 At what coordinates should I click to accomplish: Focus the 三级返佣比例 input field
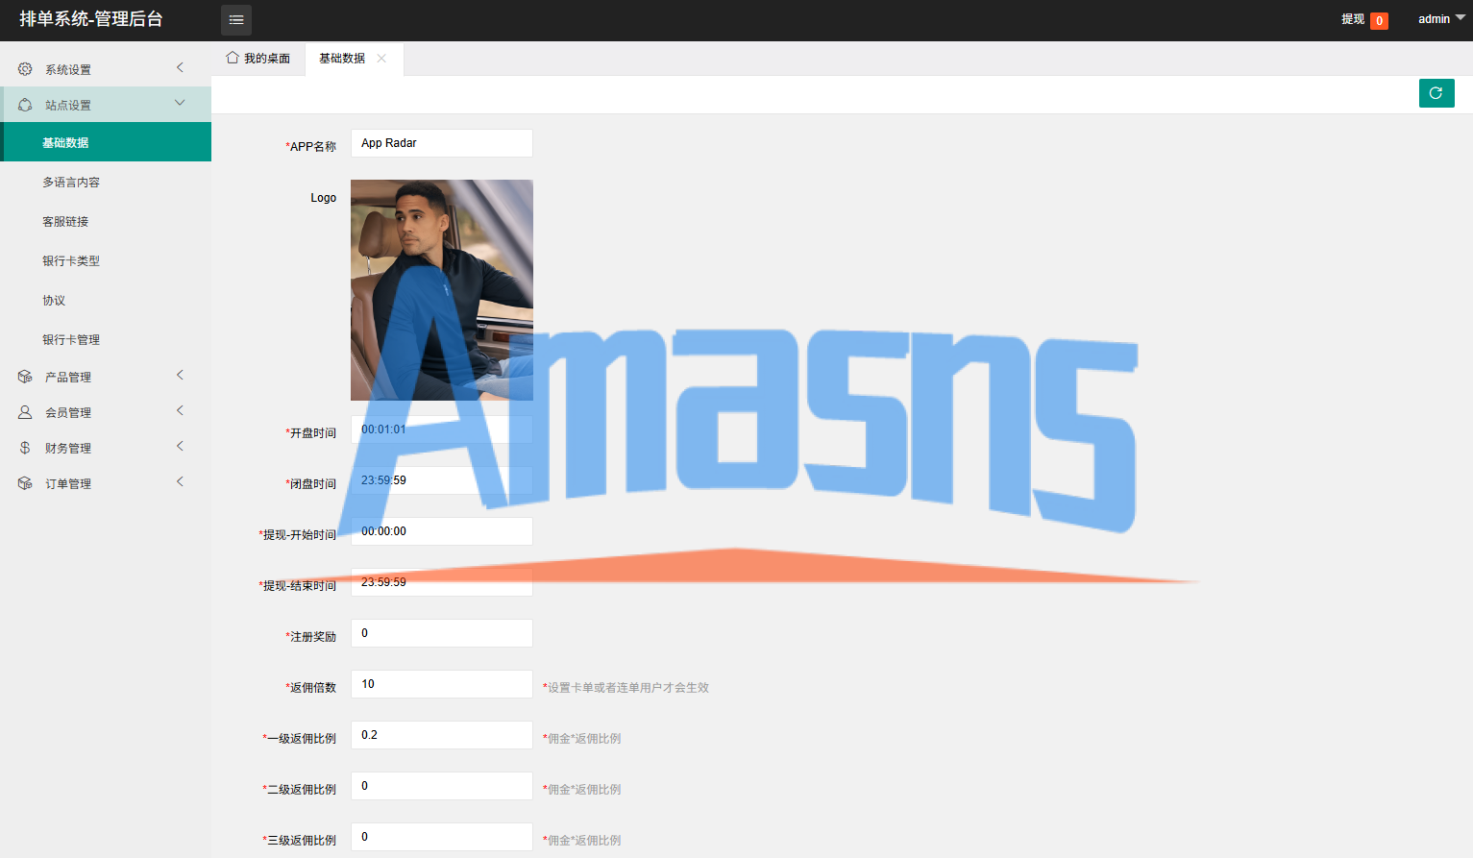pyautogui.click(x=442, y=837)
